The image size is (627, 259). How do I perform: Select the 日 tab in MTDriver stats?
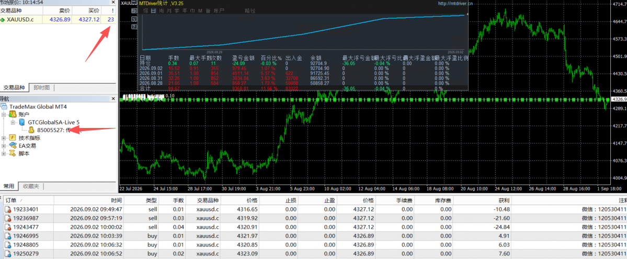click(x=153, y=11)
